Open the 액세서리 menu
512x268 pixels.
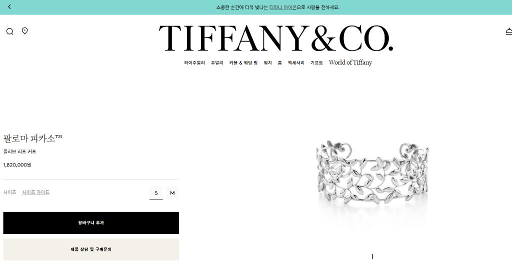click(296, 62)
